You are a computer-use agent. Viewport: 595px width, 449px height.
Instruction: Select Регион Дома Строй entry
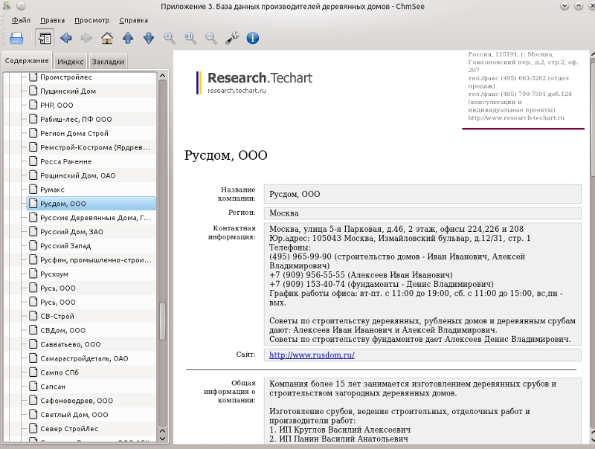click(74, 133)
